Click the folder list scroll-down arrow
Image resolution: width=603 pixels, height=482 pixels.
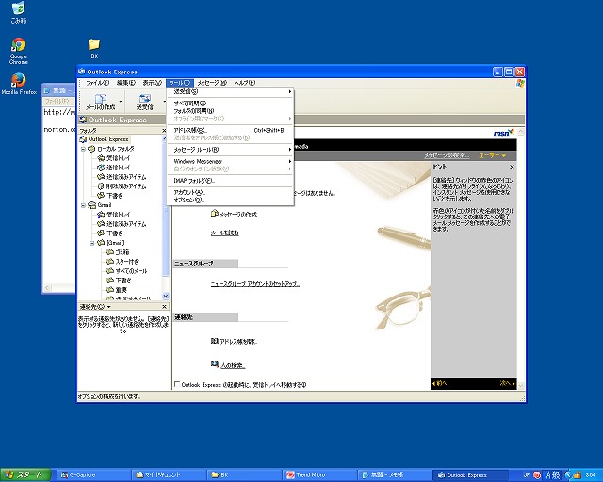[166, 296]
